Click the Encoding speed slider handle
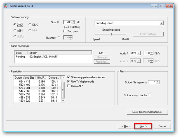Image resolution: width=179 pixels, height=137 pixels. (111, 34)
